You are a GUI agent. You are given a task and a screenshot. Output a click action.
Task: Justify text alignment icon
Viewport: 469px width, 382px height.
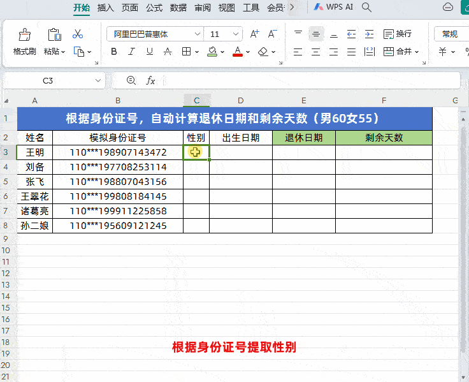click(x=352, y=52)
